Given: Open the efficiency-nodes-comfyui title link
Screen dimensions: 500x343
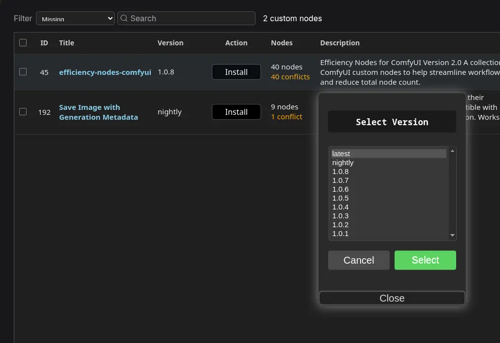Looking at the screenshot, I should [105, 72].
